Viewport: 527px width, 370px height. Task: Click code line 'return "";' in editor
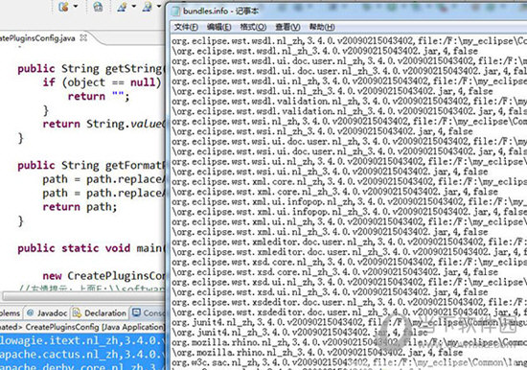99,96
